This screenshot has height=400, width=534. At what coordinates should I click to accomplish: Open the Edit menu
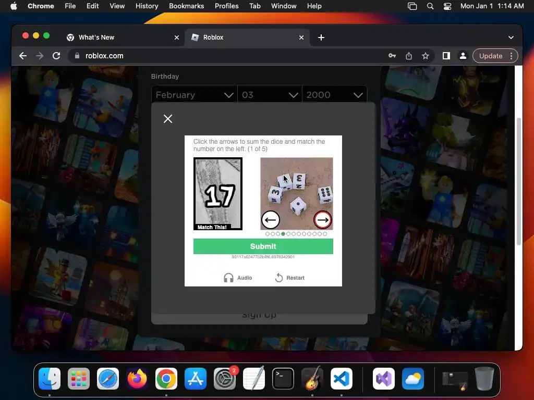(x=93, y=6)
